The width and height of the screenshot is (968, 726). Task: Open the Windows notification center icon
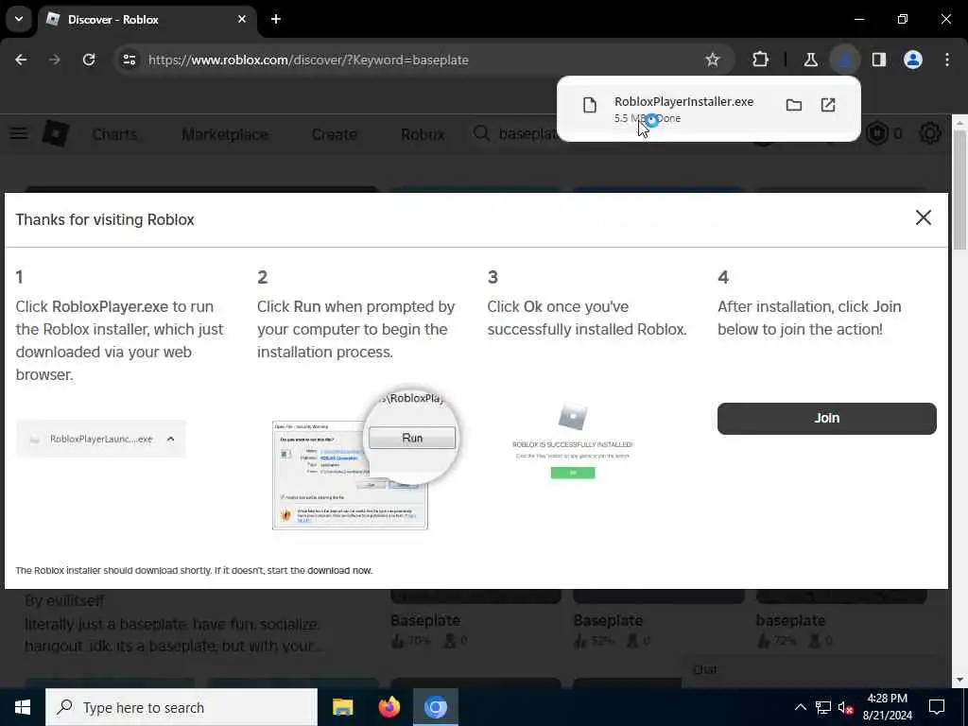(937, 707)
